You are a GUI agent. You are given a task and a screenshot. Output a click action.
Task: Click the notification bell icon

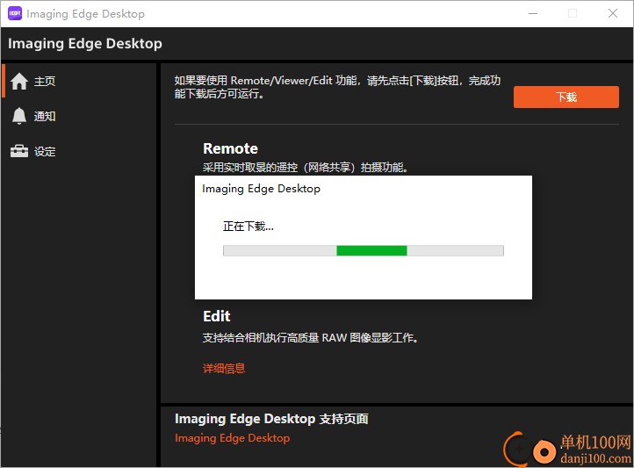[19, 116]
